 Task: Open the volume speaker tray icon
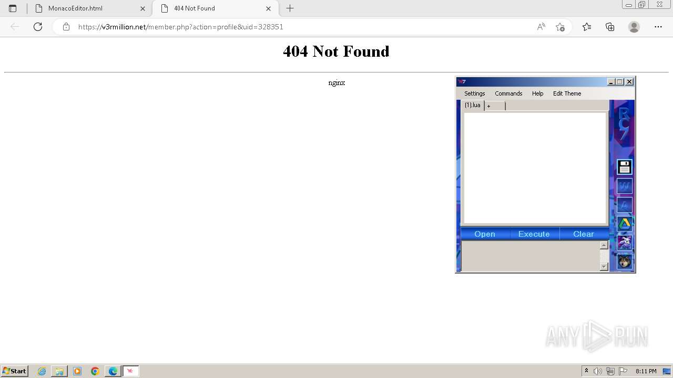pyautogui.click(x=598, y=371)
